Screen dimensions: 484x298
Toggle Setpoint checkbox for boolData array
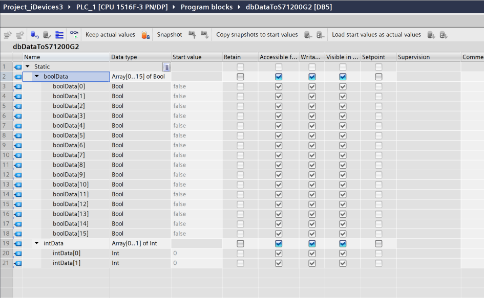point(378,77)
